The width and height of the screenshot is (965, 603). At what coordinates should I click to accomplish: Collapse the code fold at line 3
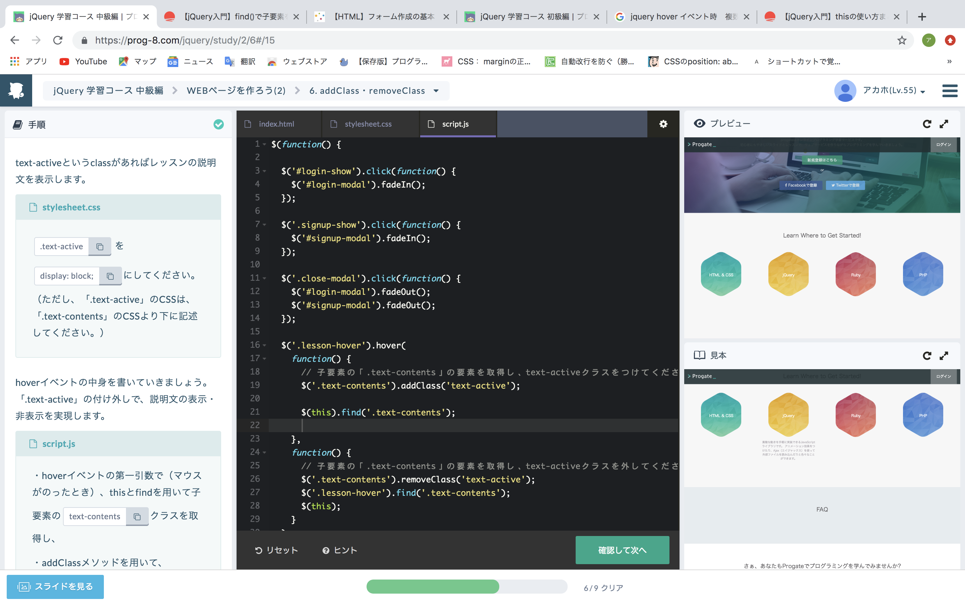264,171
